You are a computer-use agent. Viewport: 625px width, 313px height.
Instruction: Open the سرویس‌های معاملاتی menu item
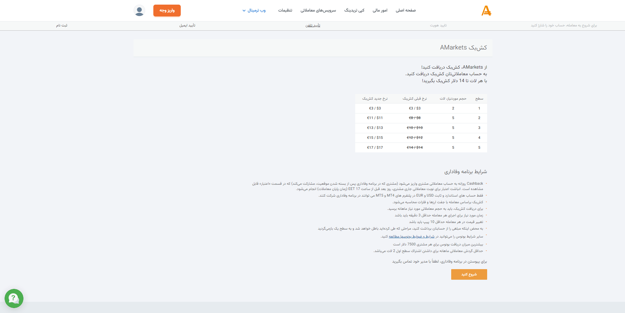(x=318, y=11)
